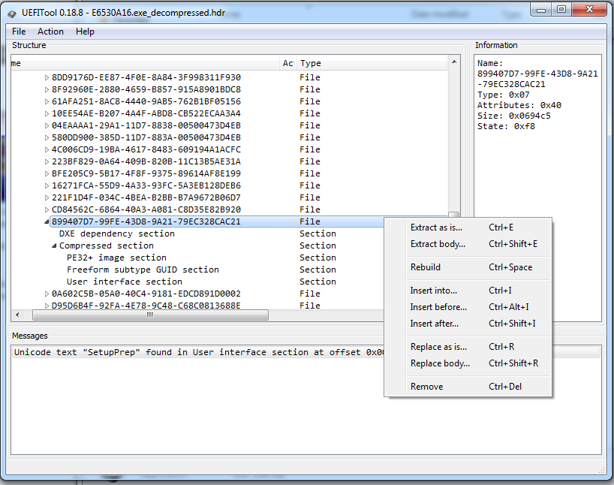Click the horizontal scrollbar left arrow

coord(17,315)
